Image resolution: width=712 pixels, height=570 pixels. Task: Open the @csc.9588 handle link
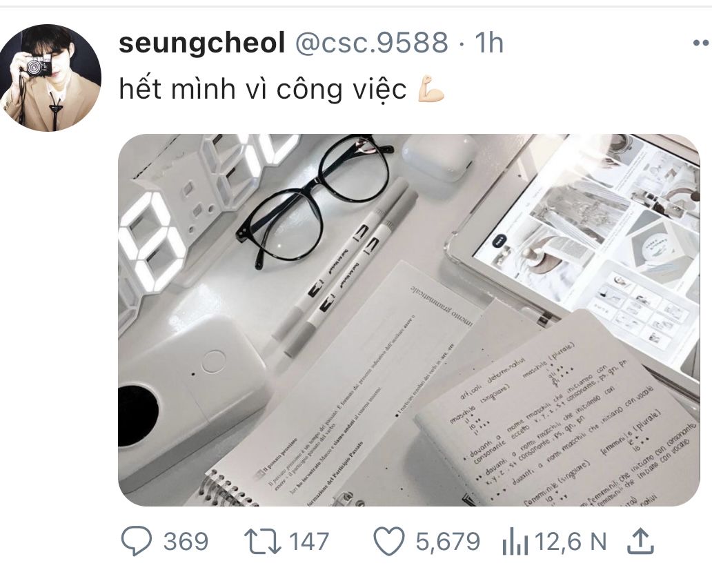[x=371, y=43]
